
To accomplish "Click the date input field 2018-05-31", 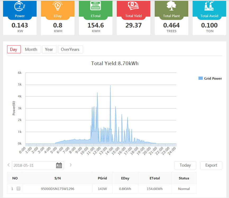I will pos(33,166).
